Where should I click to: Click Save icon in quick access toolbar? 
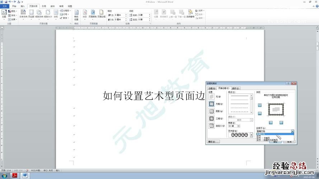6,2
